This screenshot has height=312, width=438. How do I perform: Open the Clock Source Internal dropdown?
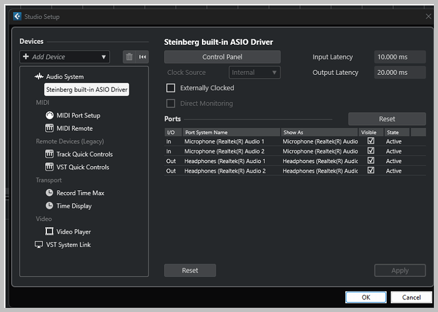255,72
